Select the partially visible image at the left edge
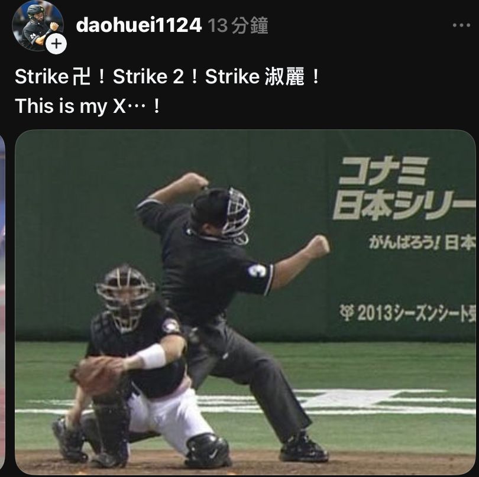Screen dimensions: 479x477 click(x=2, y=301)
